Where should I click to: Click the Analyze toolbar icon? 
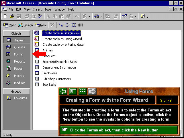click(x=96, y=16)
